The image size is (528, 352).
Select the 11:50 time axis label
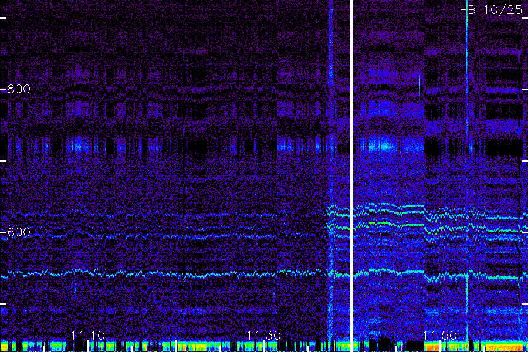[440, 336]
